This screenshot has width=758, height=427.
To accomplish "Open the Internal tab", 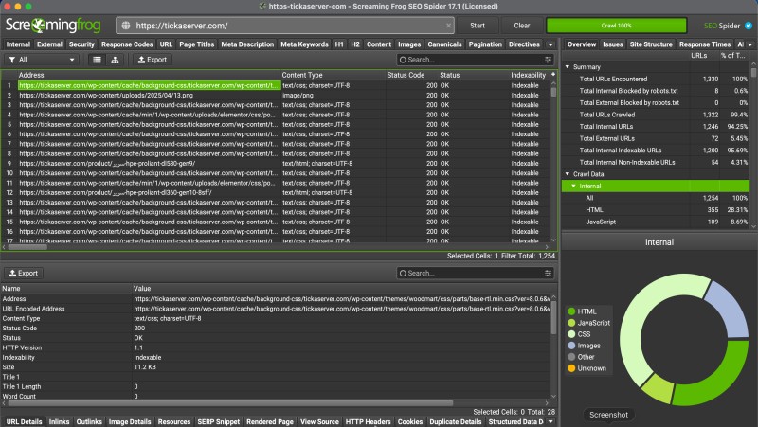I will pyautogui.click(x=18, y=44).
